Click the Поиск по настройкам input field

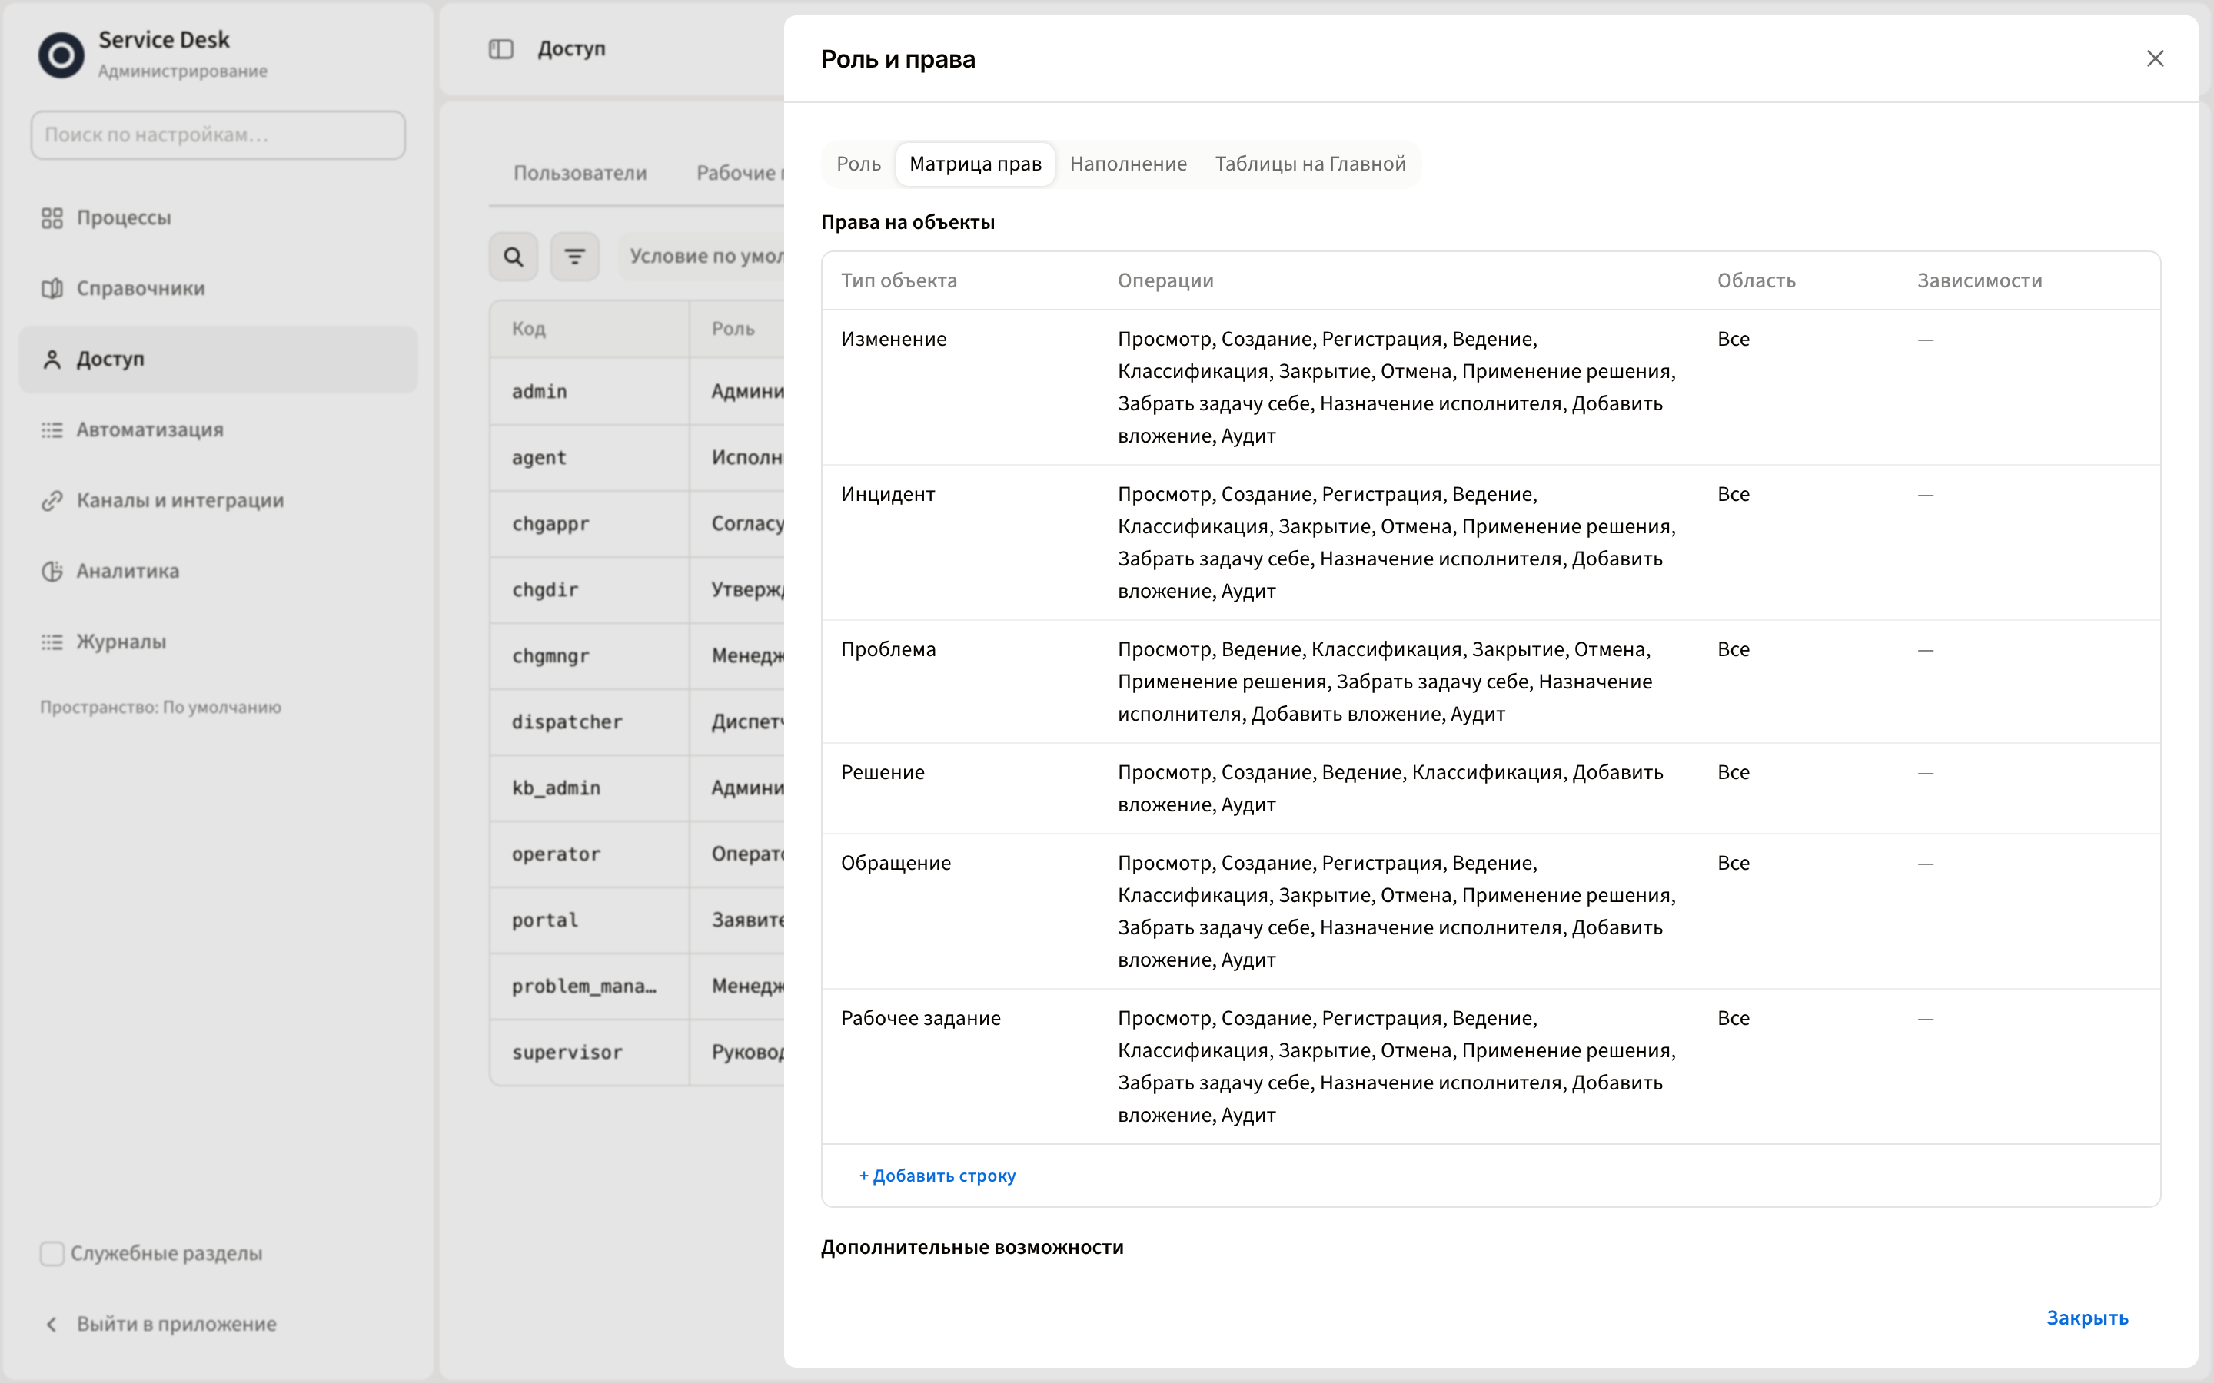click(x=218, y=134)
